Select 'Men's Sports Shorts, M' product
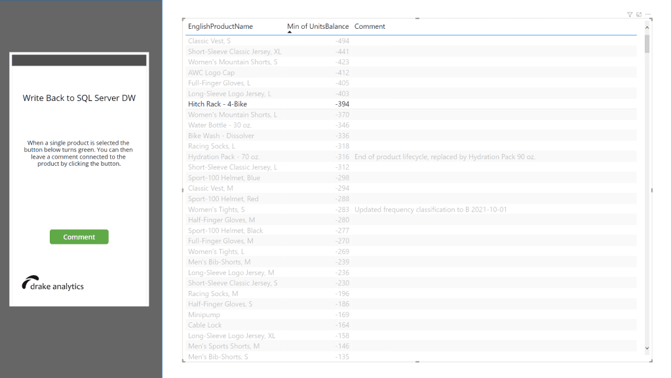 click(224, 346)
